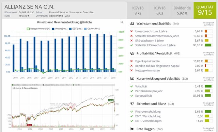Click the red X beside Umsatzwachstum 5 Jahre

(131, 31)
